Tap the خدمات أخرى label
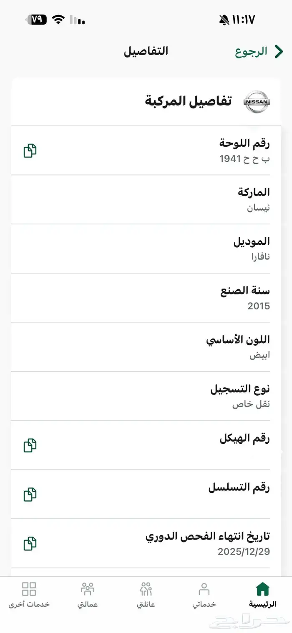292x633 pixels. pos(29,604)
